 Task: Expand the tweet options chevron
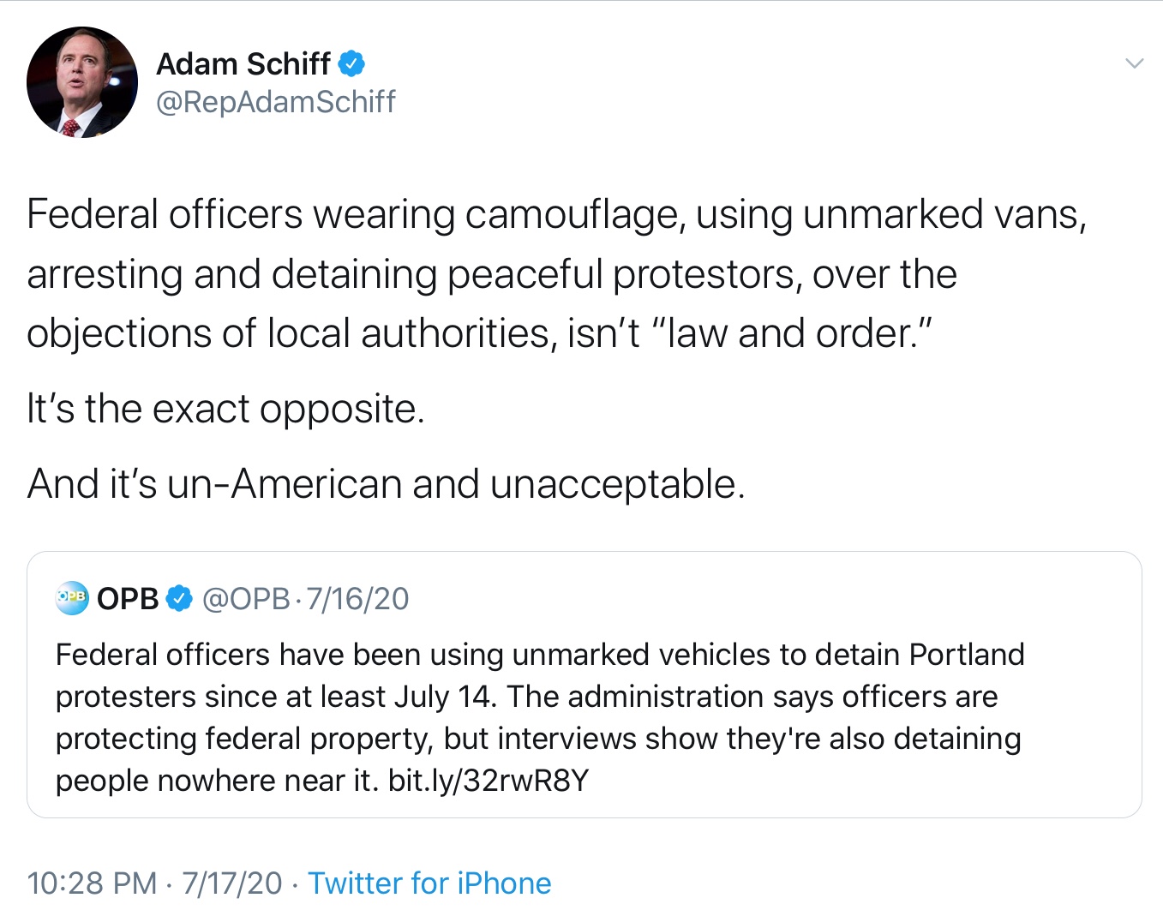coord(1134,63)
